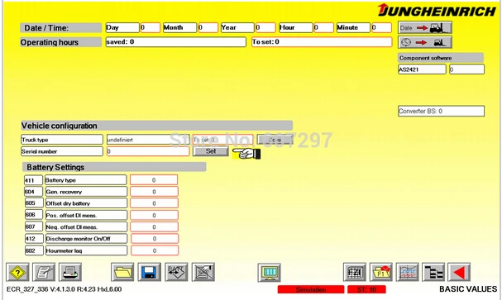Click the parameter number 806
502x300 pixels.
(x=34, y=215)
